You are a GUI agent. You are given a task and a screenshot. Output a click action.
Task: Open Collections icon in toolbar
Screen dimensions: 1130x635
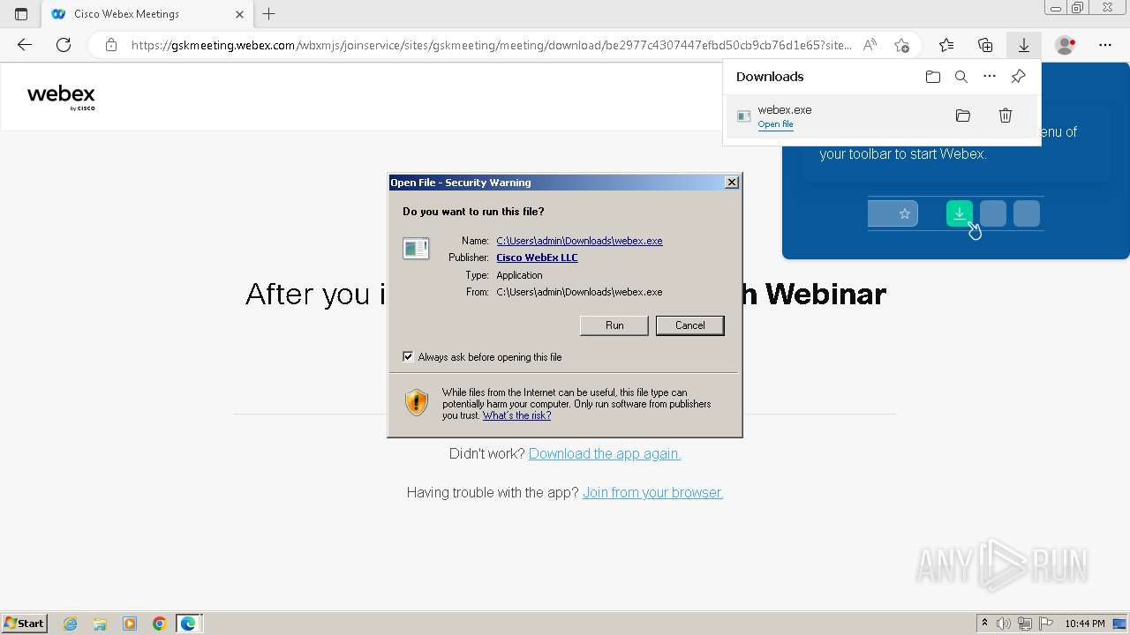pos(985,45)
